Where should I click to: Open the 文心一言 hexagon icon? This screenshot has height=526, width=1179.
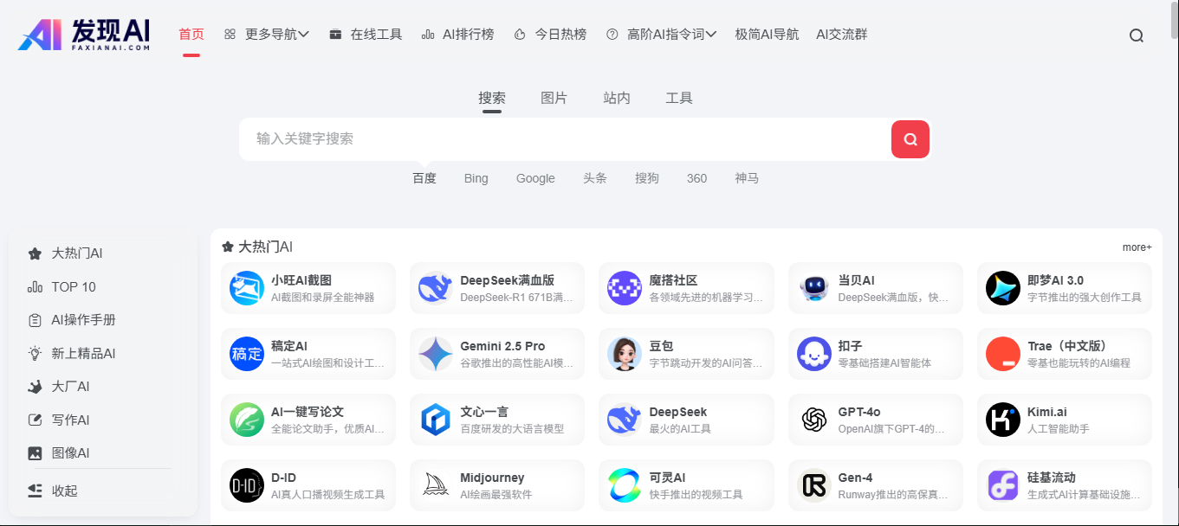pos(436,420)
